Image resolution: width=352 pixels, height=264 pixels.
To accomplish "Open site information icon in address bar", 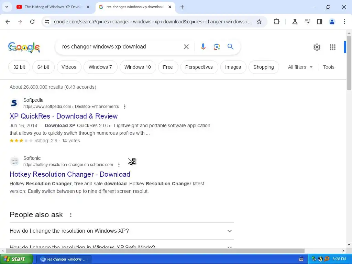I will [47, 22].
